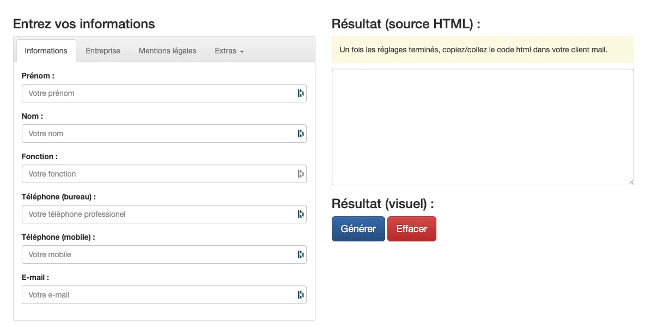Focus the Votre téléphone professionel field
The height and width of the screenshot is (328, 657).
click(x=158, y=214)
